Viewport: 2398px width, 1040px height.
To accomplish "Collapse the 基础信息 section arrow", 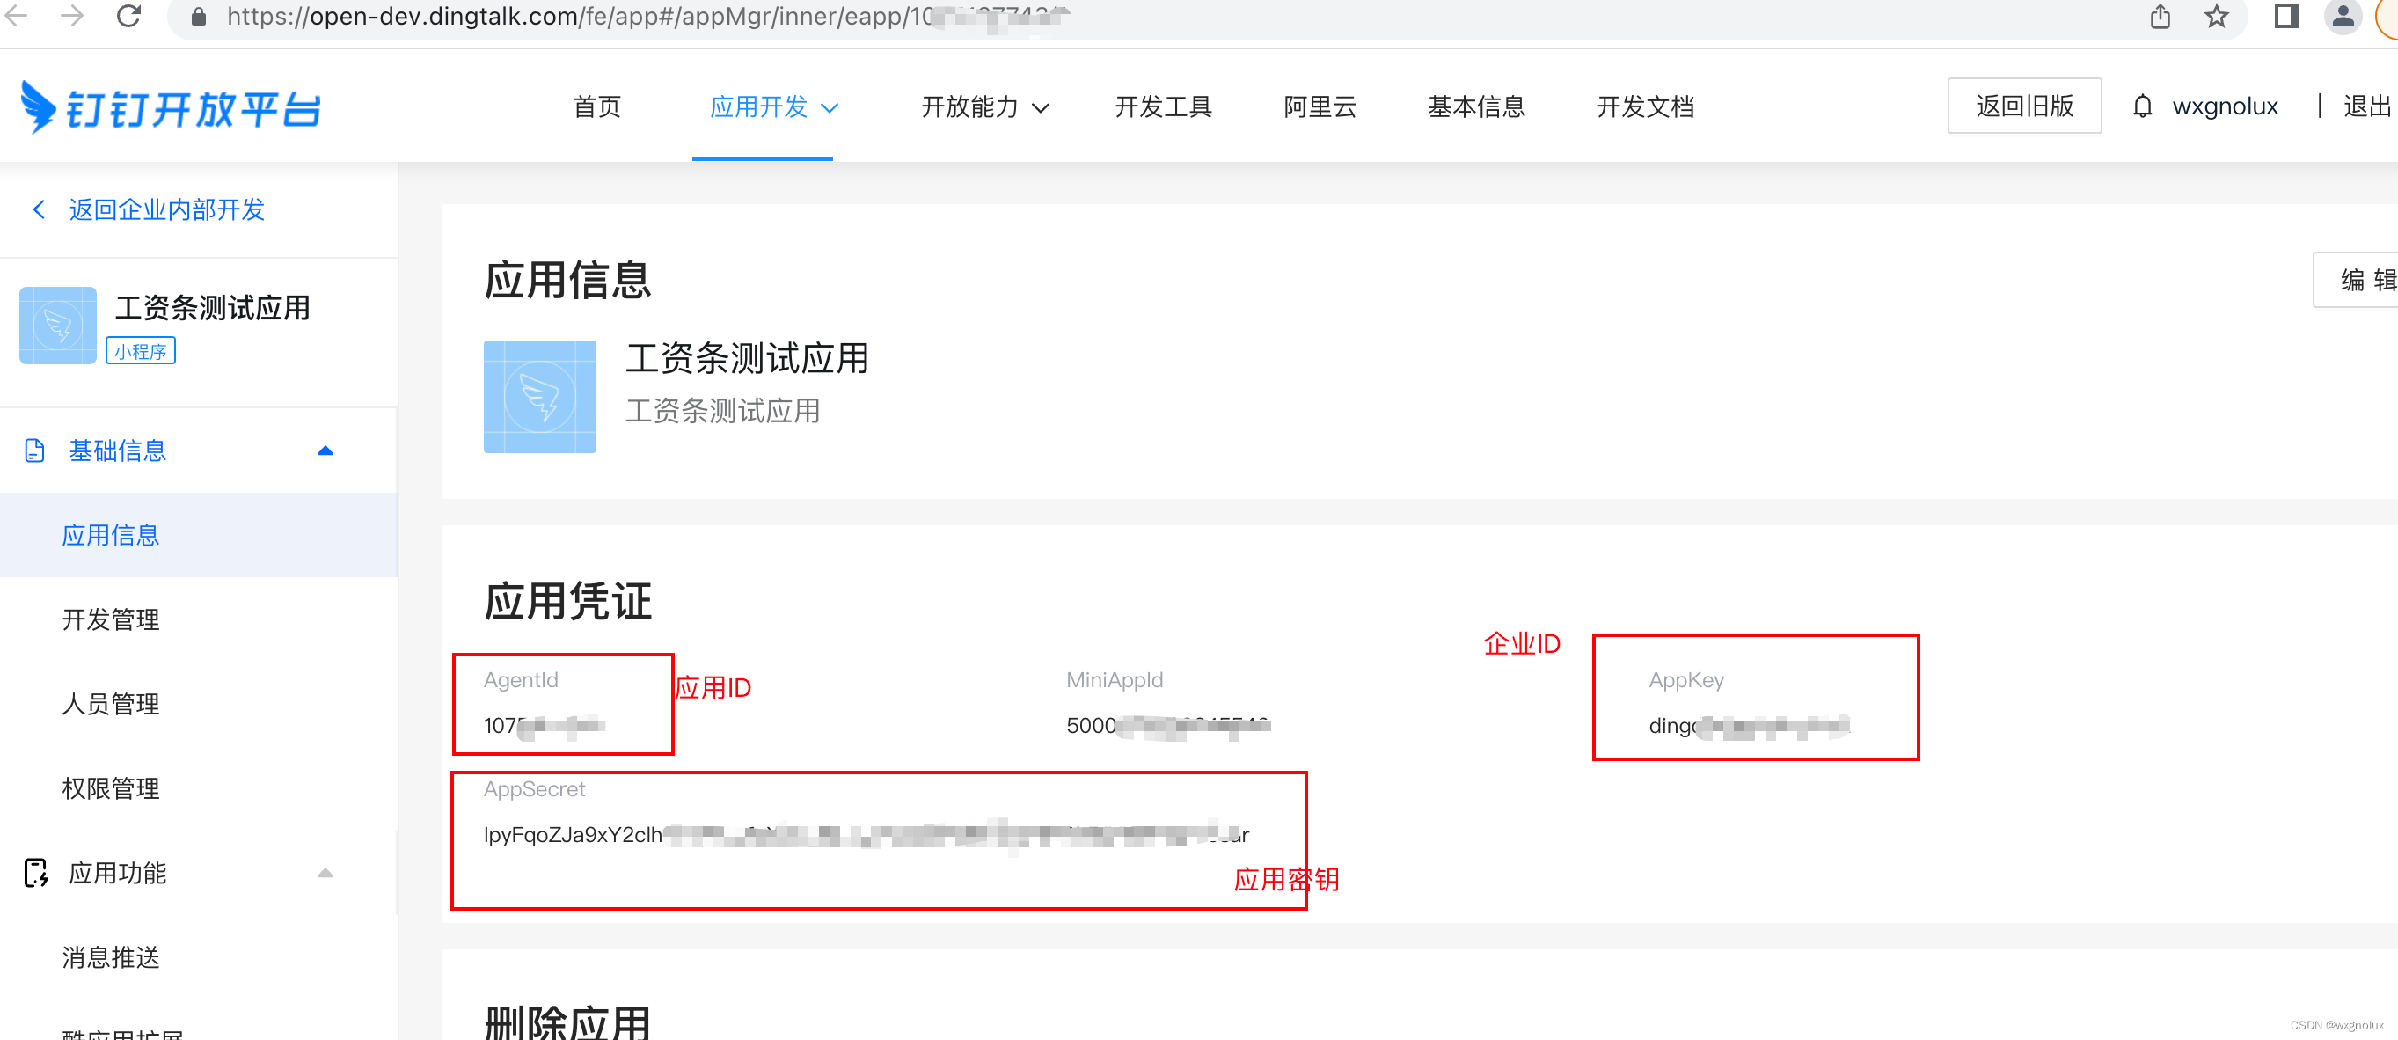I will click(325, 450).
